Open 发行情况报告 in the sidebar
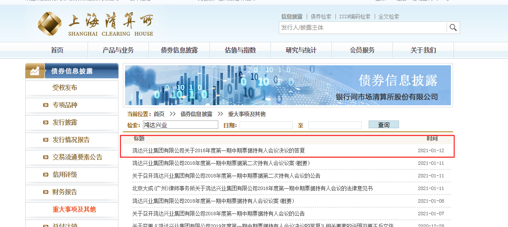The width and height of the screenshot is (508, 227). 71,140
